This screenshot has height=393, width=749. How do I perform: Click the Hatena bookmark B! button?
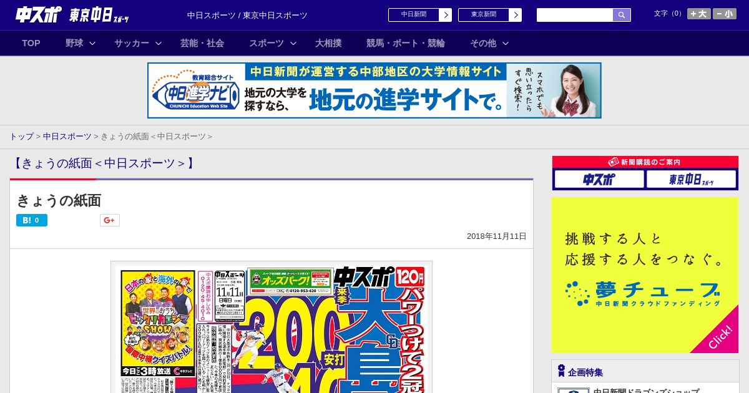32,220
